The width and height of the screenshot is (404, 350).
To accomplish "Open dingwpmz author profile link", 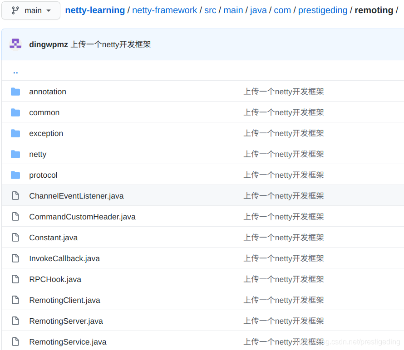I will (49, 44).
